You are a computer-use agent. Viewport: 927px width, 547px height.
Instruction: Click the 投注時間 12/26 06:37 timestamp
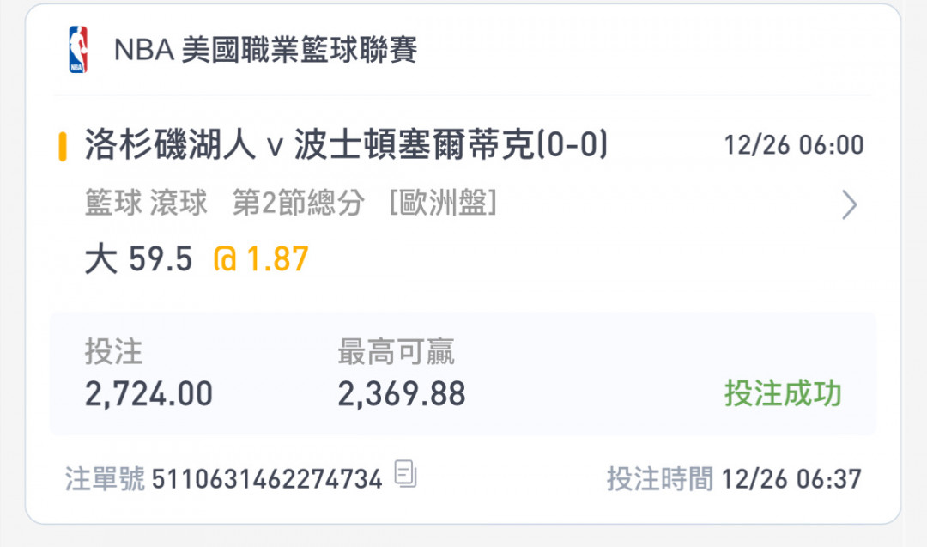[x=734, y=478]
